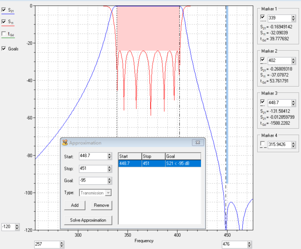Uncheck the S11 trace checkbox
This screenshot has height=249, width=301.
tap(4, 22)
